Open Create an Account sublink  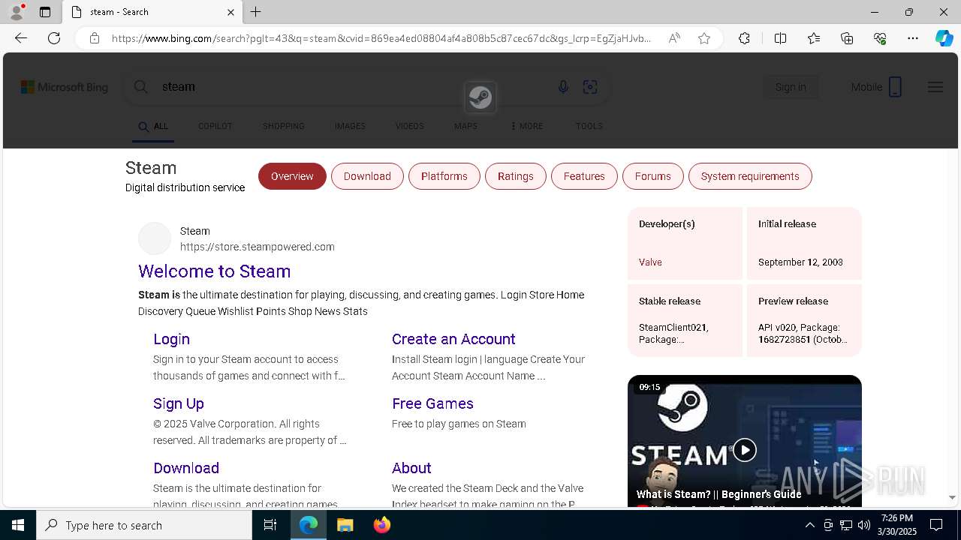pos(453,339)
